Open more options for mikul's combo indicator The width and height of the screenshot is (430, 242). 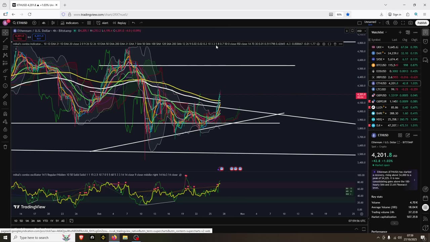point(341,44)
